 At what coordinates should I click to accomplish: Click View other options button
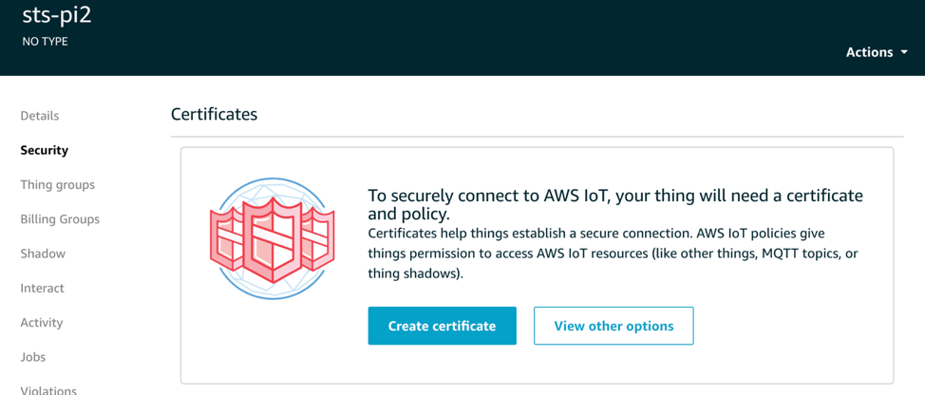[614, 326]
